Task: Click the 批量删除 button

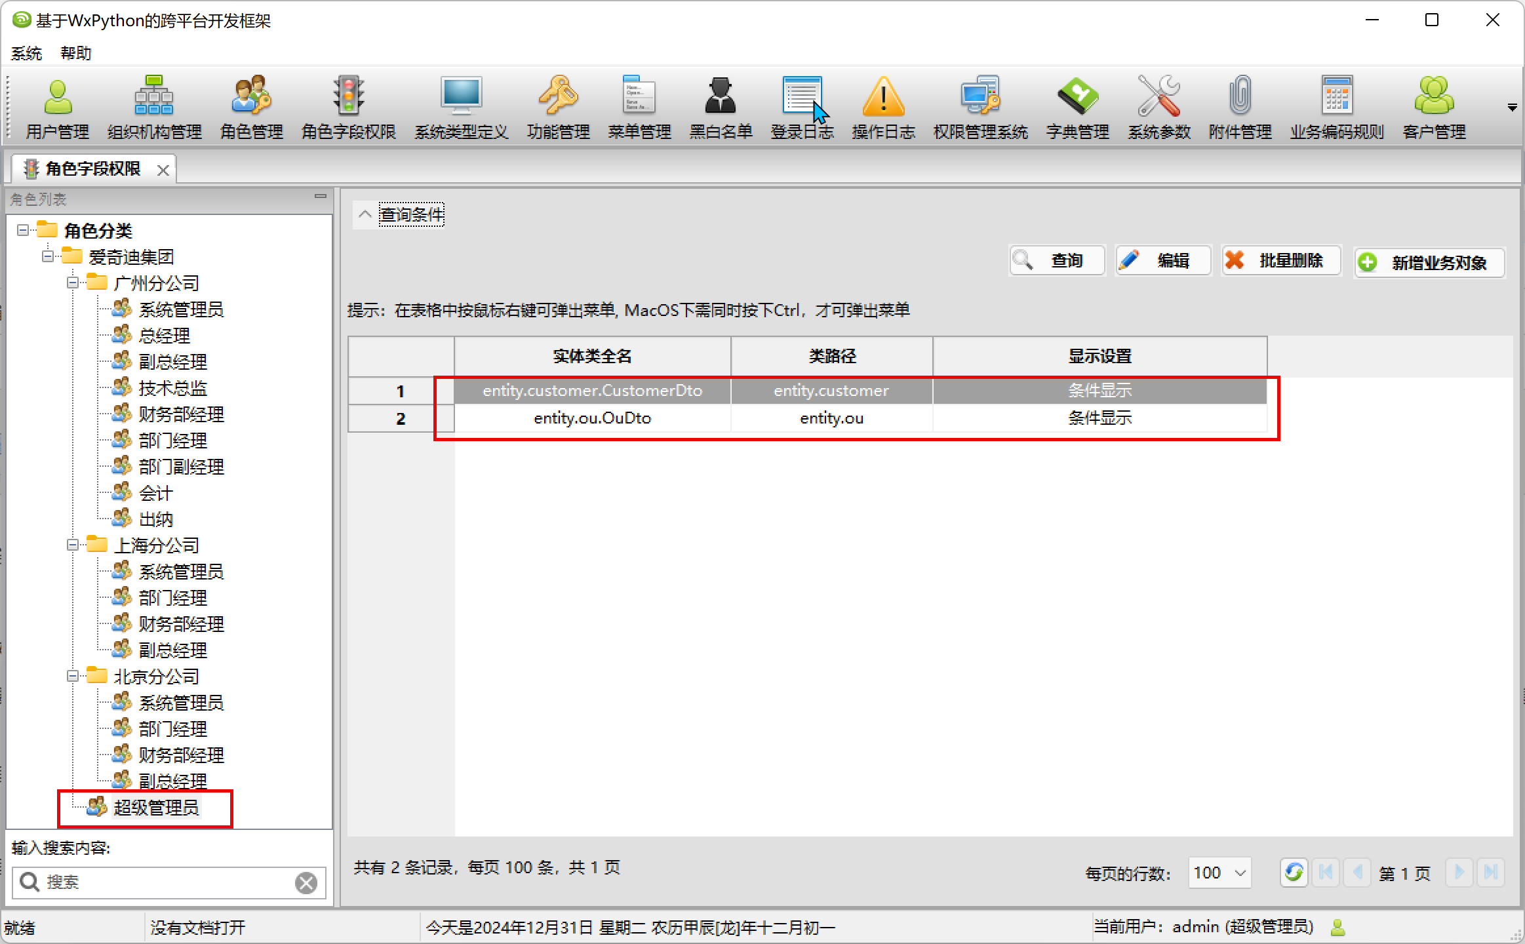Action: click(x=1280, y=260)
